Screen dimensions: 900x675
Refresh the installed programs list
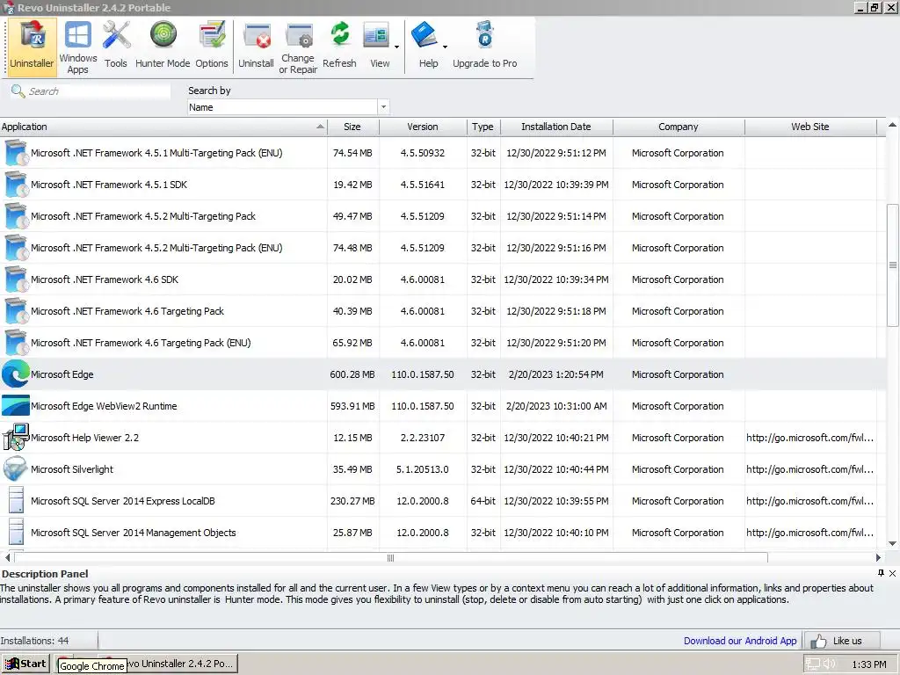pyautogui.click(x=339, y=46)
